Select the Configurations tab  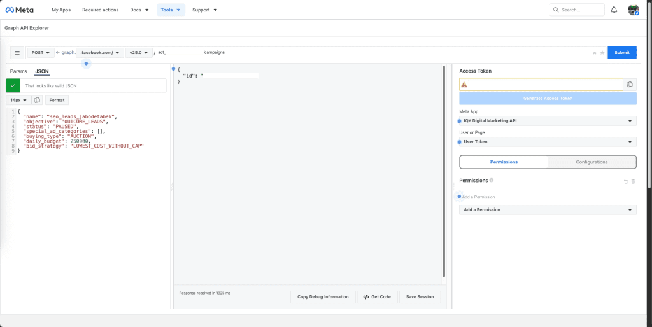point(592,162)
